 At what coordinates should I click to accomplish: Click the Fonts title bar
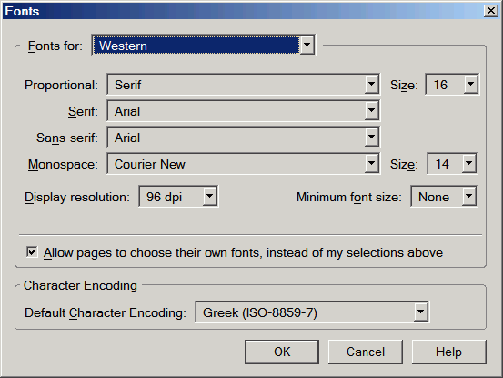[x=244, y=11]
